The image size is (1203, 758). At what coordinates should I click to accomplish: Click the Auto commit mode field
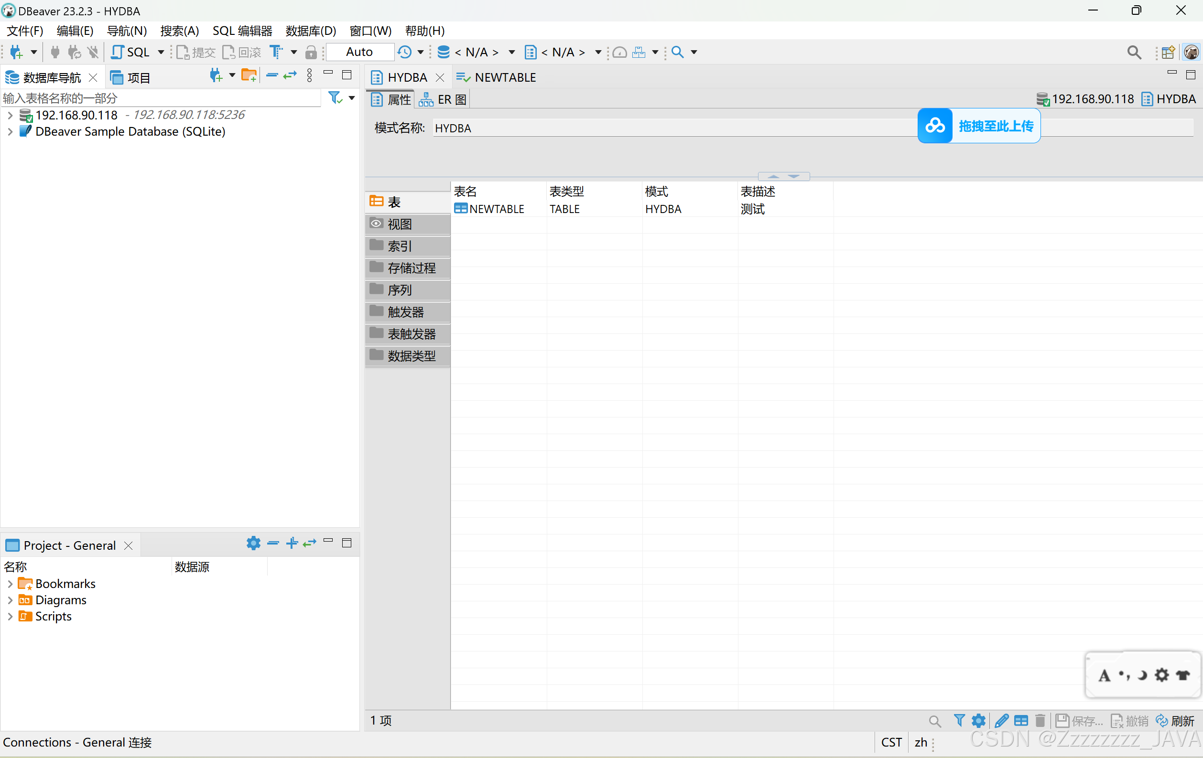point(360,52)
